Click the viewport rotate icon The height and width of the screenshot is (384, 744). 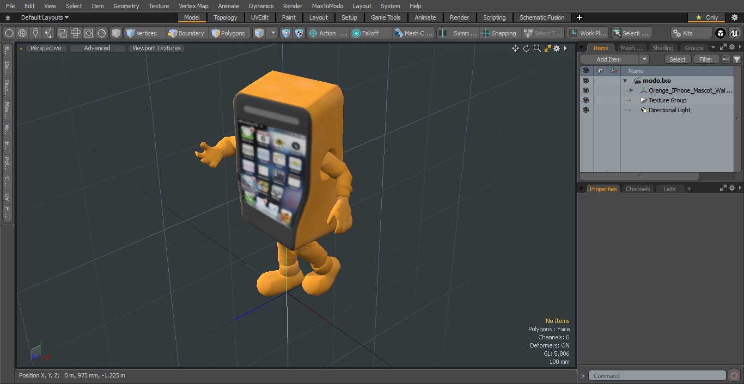coord(526,48)
